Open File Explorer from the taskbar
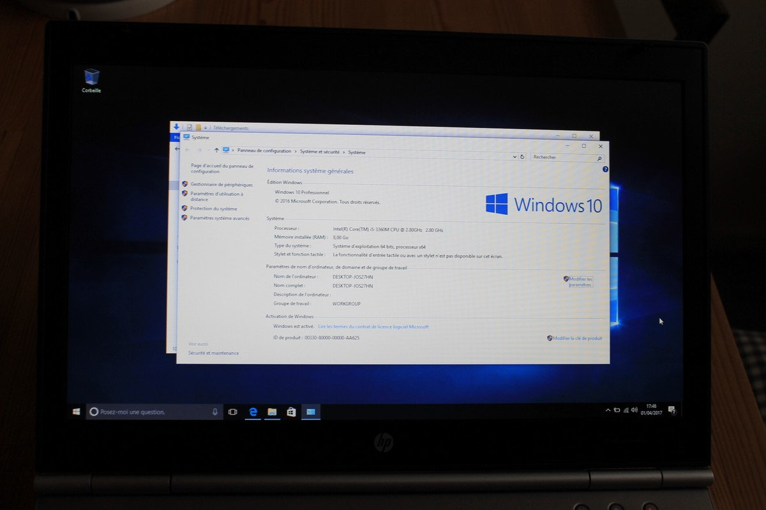This screenshot has height=510, width=766. click(272, 412)
